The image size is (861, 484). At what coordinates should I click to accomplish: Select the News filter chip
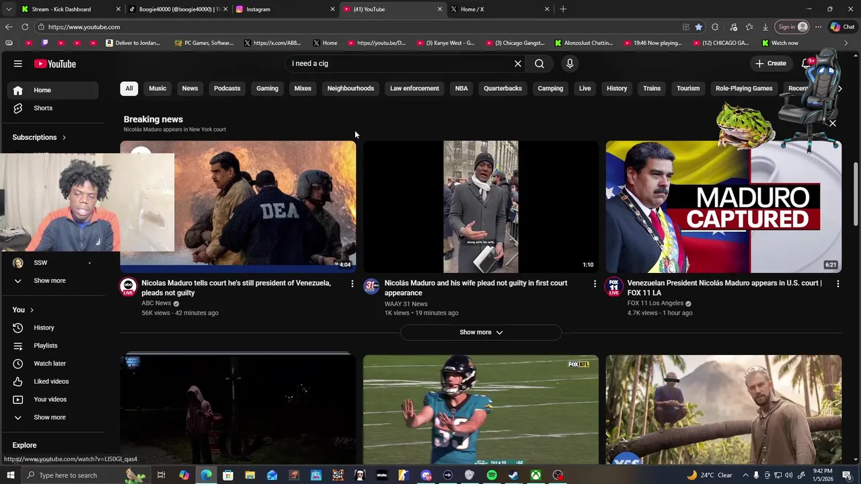[x=190, y=88]
